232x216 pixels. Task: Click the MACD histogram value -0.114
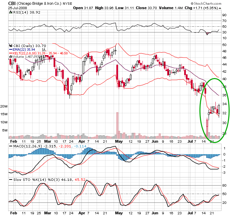(80, 146)
